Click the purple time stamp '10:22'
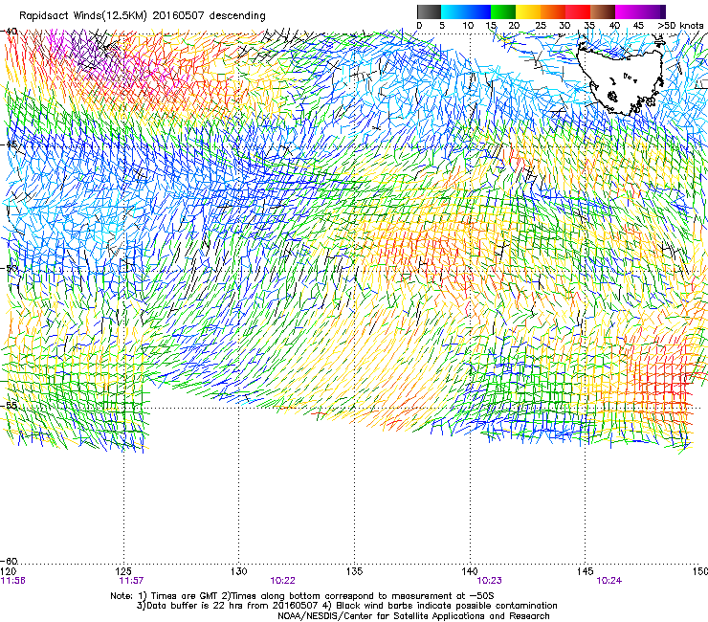The width and height of the screenshot is (708, 622). coord(282,581)
